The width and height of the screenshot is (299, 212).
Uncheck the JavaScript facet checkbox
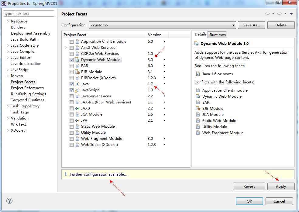click(x=71, y=90)
